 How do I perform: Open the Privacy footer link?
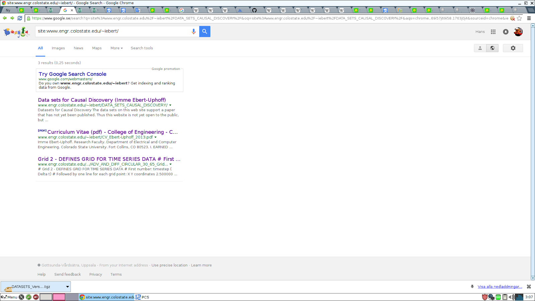(x=96, y=274)
